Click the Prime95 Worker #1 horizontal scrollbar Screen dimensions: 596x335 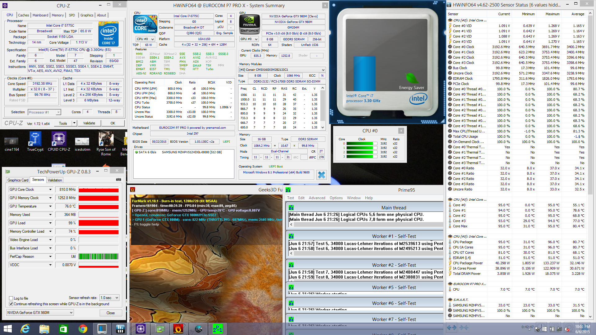coord(366,253)
